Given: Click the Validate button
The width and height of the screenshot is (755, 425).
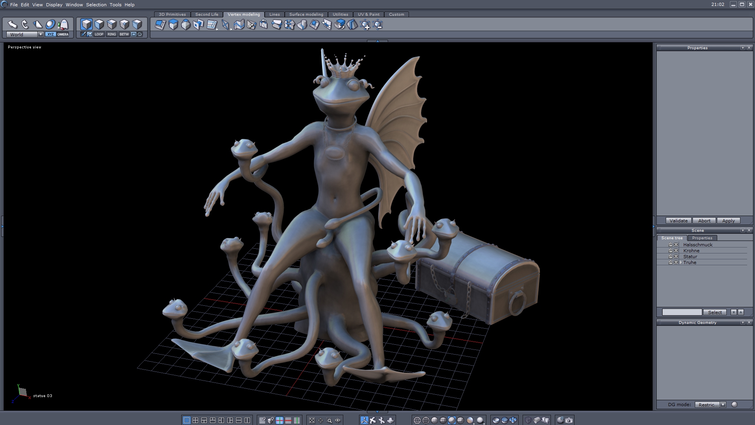Looking at the screenshot, I should click(678, 221).
